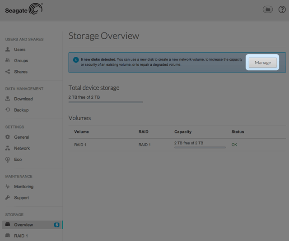Click the Download arrow icon
The image size is (289, 241).
coord(8,99)
